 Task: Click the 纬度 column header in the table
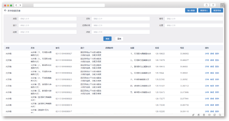click(182, 48)
